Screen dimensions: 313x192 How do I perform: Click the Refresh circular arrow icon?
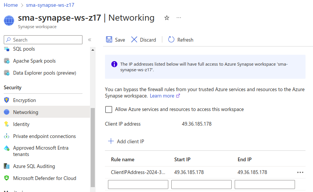tap(171, 40)
